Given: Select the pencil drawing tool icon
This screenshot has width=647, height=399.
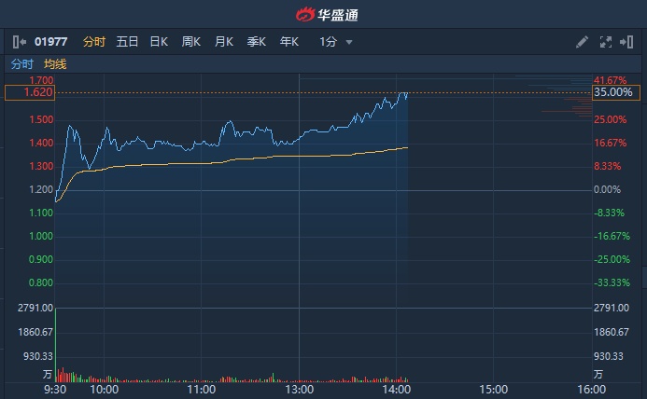Looking at the screenshot, I should [582, 42].
